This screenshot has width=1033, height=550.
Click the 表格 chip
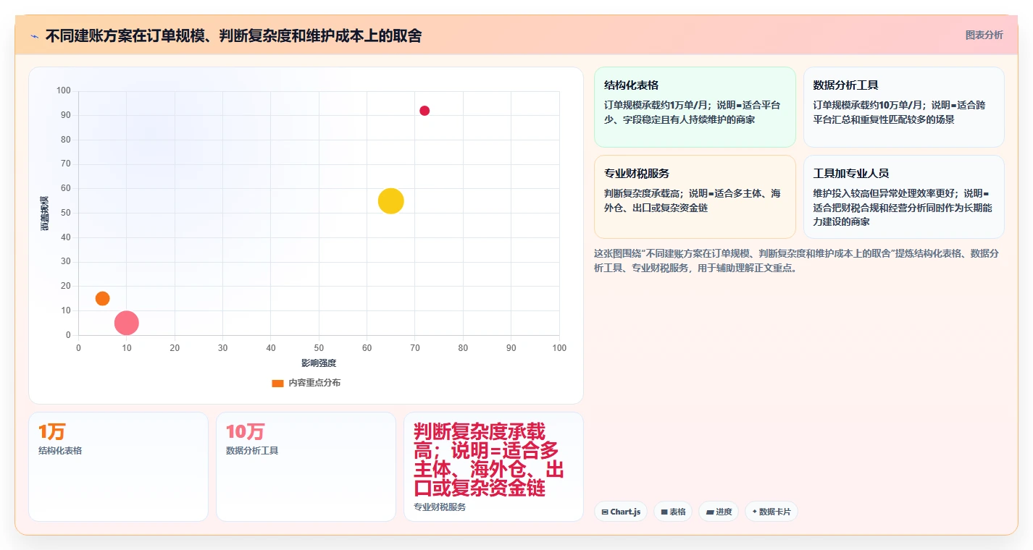[673, 512]
